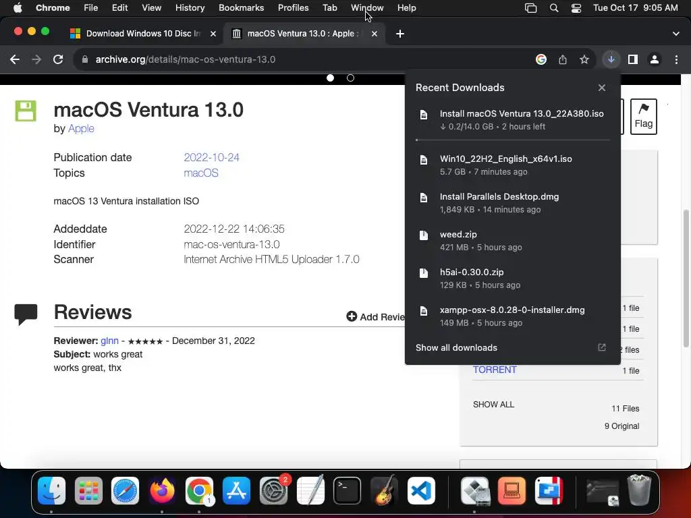Click the 2022-10-24 publication date link

point(211,157)
